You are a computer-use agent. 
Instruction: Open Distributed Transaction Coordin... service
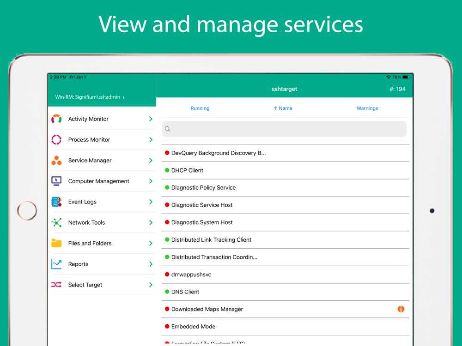coord(285,257)
